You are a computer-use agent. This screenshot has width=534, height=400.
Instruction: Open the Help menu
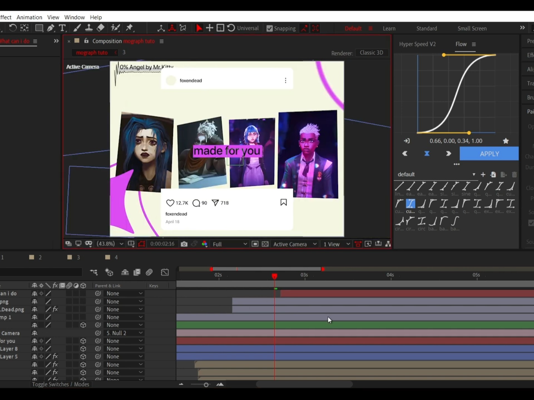click(96, 17)
